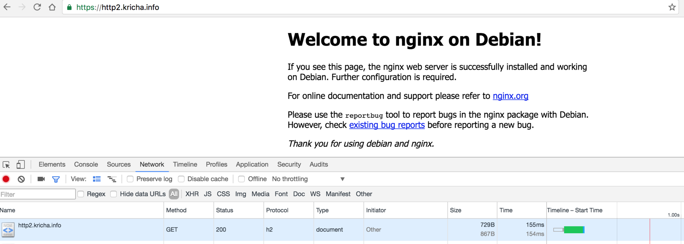Viewport: 684px width, 244px height.
Task: Toggle the device toolbar icon
Action: click(x=21, y=165)
